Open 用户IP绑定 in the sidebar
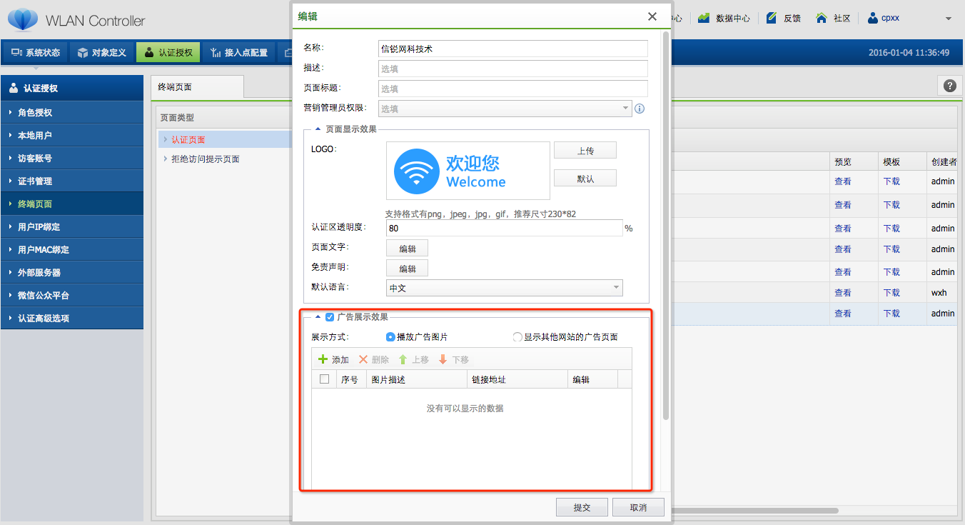Viewport: 965px width, 525px height. 71,226
